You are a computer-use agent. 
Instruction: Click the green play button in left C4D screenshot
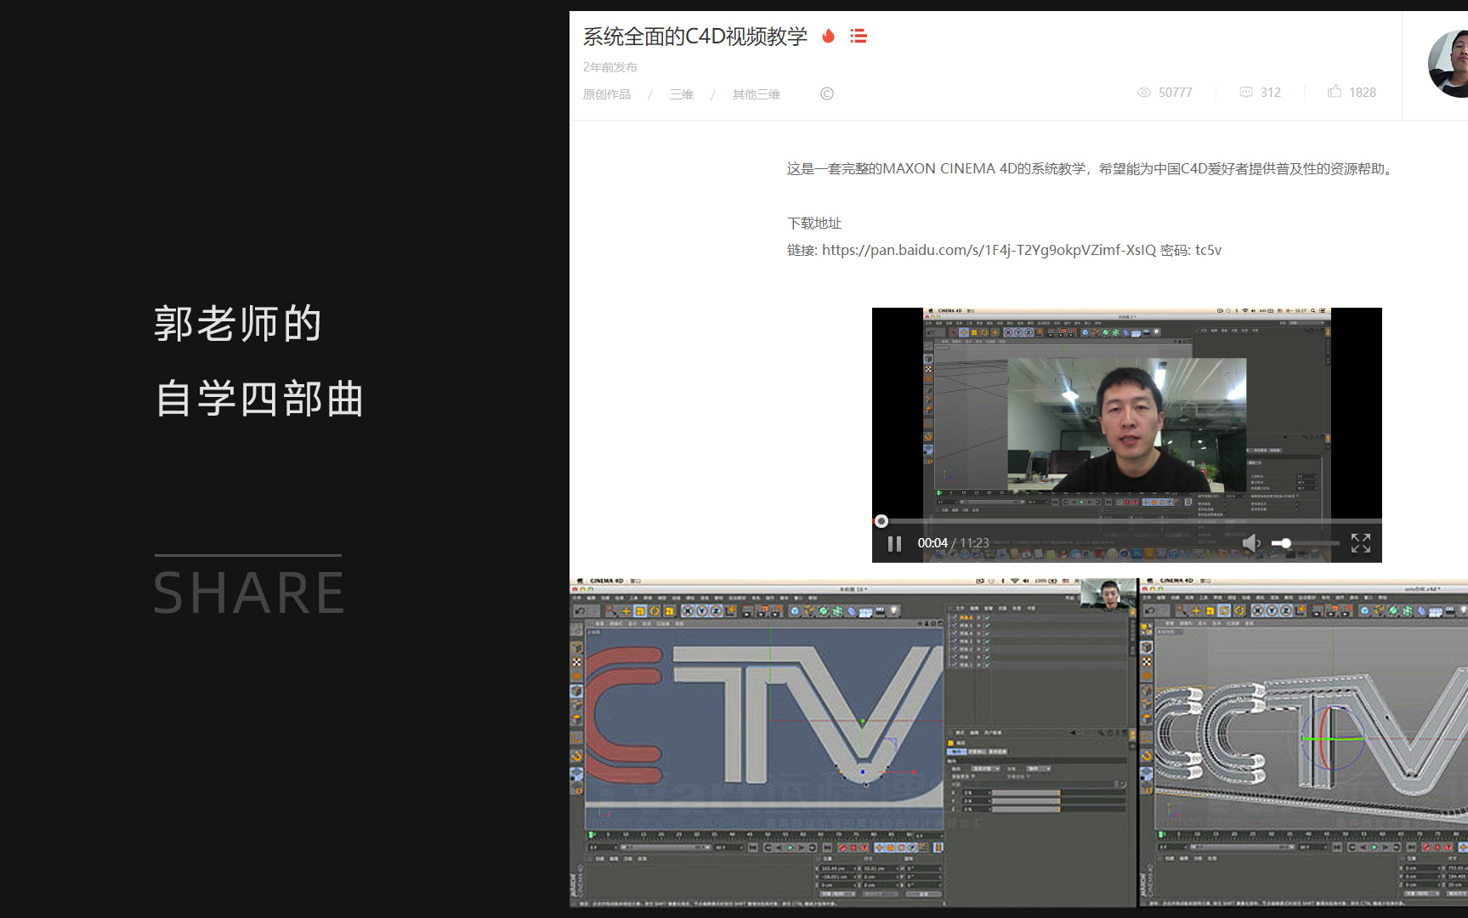791,847
